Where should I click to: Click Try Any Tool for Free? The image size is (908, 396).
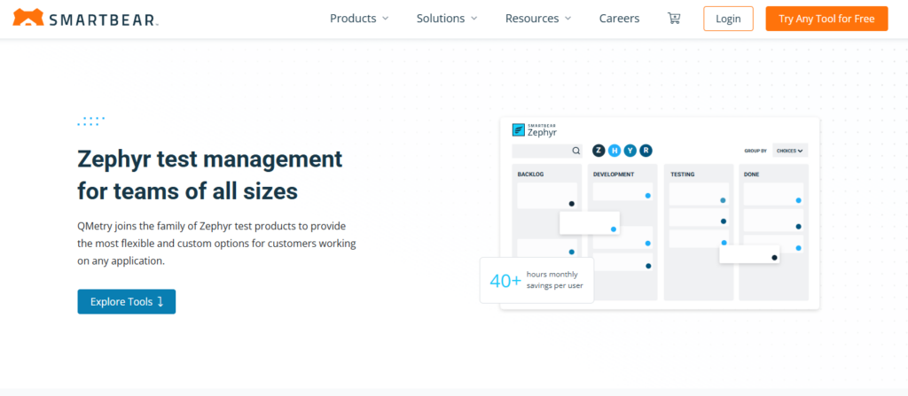click(826, 19)
